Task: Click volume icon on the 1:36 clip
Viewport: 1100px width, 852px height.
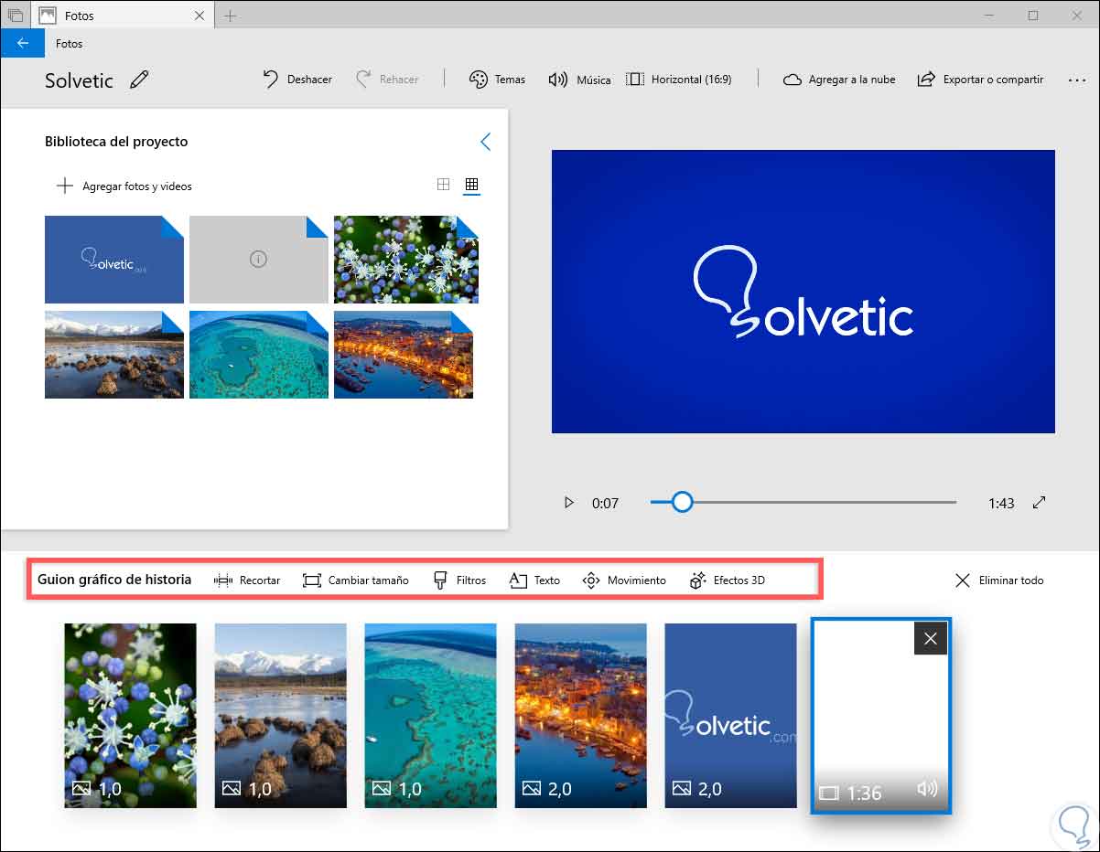Action: [927, 788]
